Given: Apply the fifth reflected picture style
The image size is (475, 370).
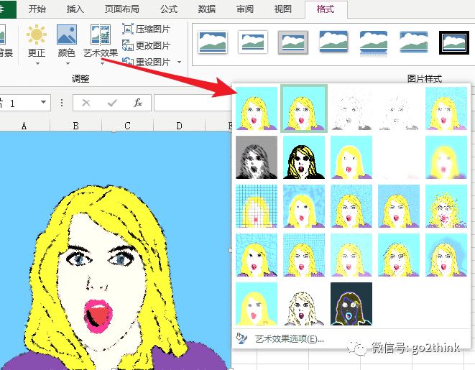Looking at the screenshot, I should pyautogui.click(x=374, y=43).
